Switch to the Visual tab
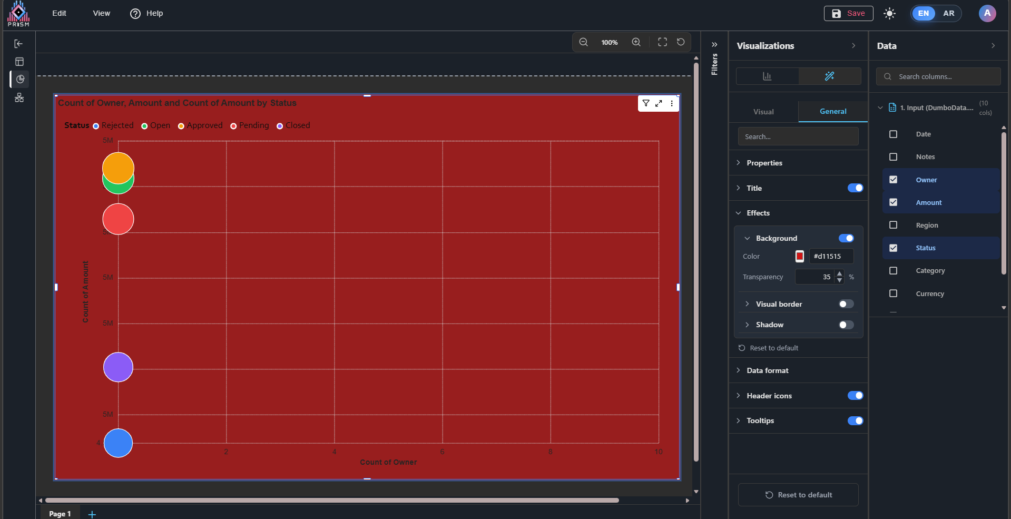The image size is (1011, 519). point(763,112)
